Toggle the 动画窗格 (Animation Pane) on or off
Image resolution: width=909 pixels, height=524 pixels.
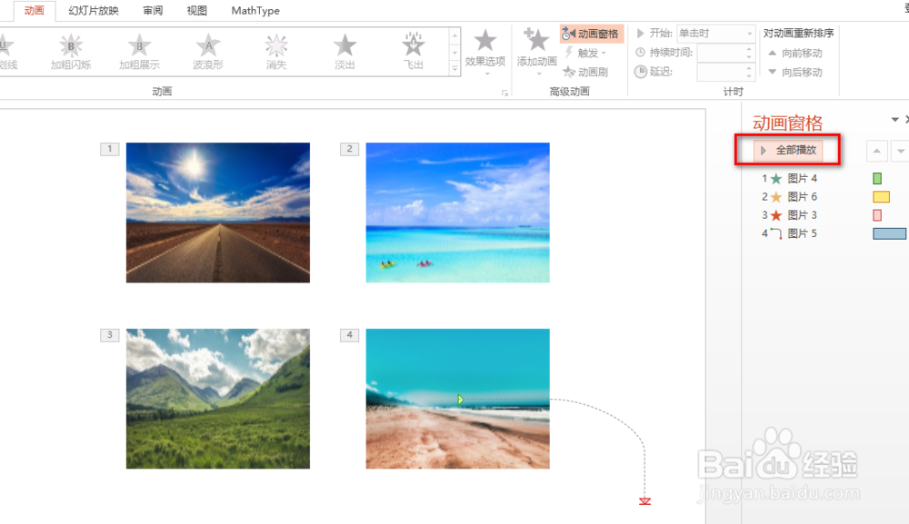click(x=592, y=33)
